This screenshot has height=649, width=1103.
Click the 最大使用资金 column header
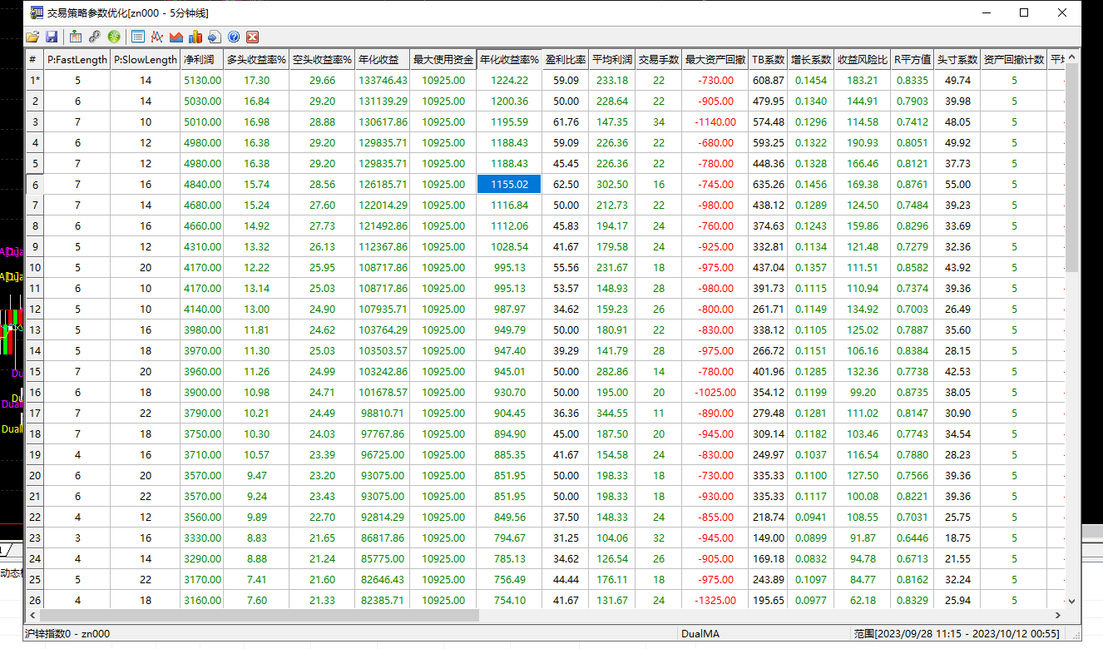[x=443, y=59]
